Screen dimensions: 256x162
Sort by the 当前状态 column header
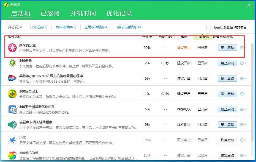pyautogui.click(x=203, y=37)
